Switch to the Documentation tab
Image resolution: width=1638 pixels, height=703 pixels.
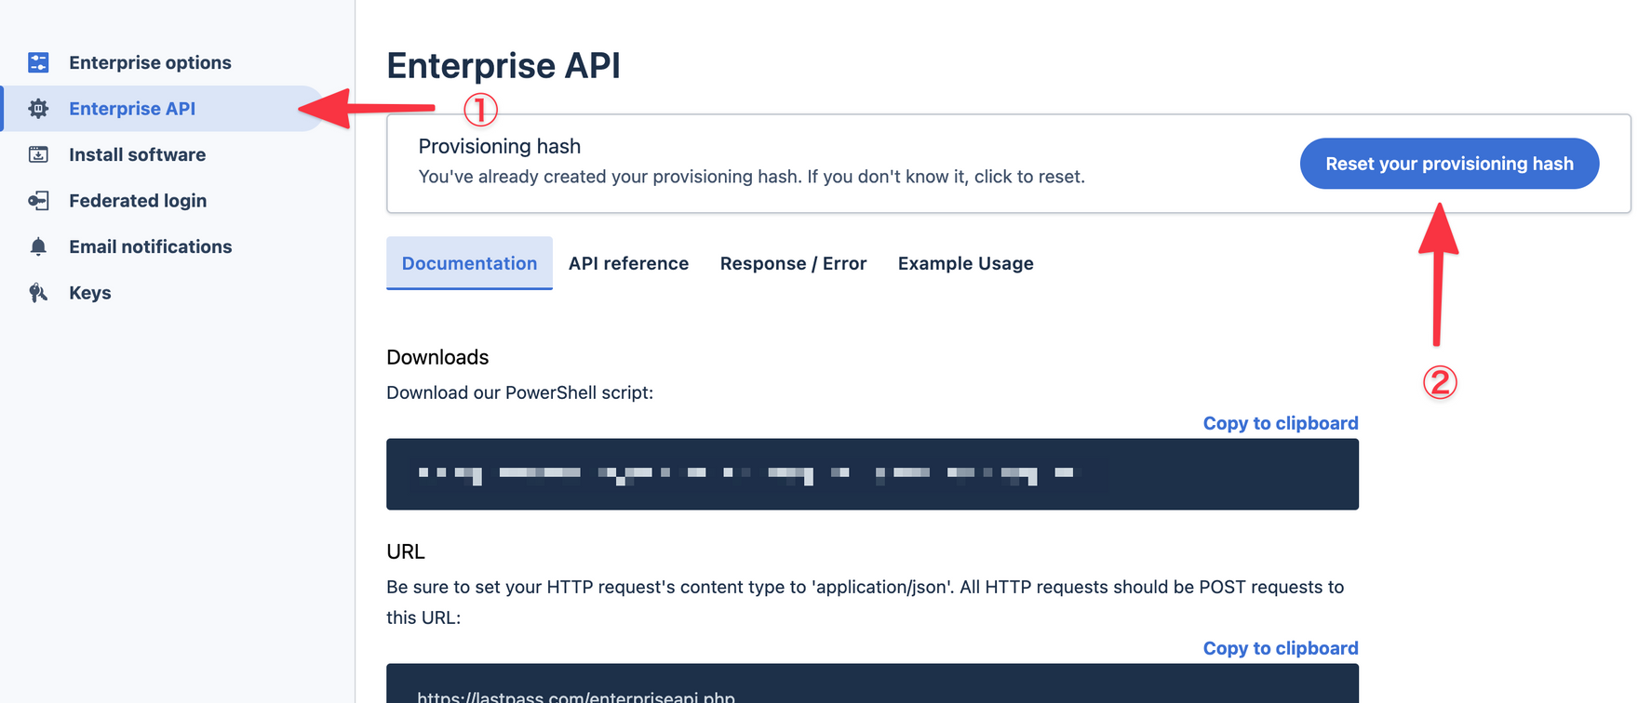(469, 263)
